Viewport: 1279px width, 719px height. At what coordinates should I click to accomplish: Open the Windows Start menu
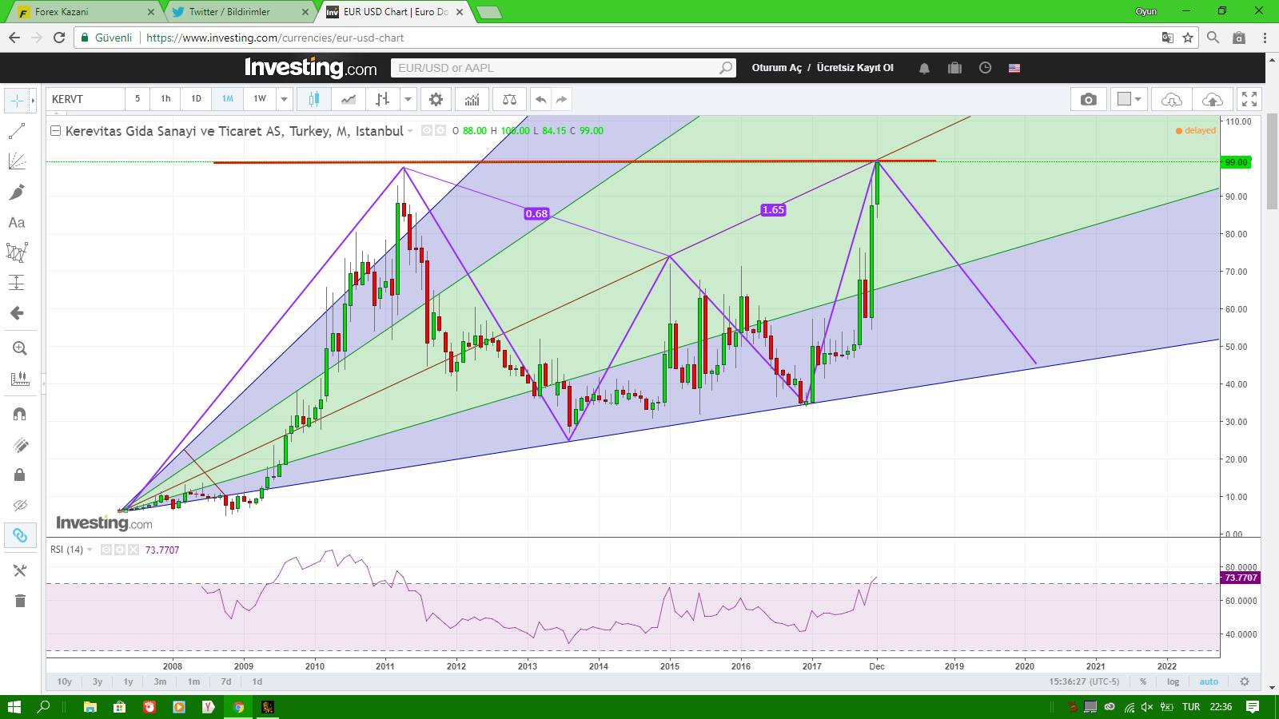point(14,707)
